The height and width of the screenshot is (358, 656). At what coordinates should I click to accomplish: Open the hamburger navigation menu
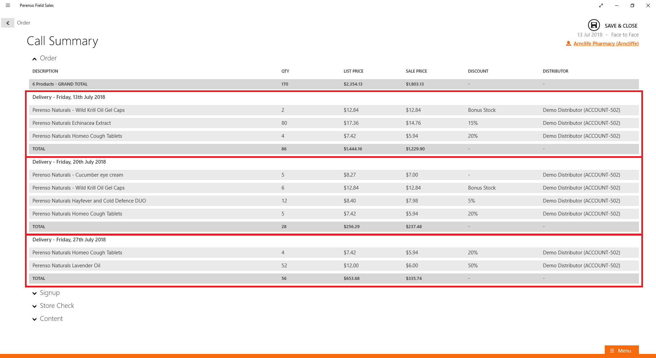pos(8,5)
